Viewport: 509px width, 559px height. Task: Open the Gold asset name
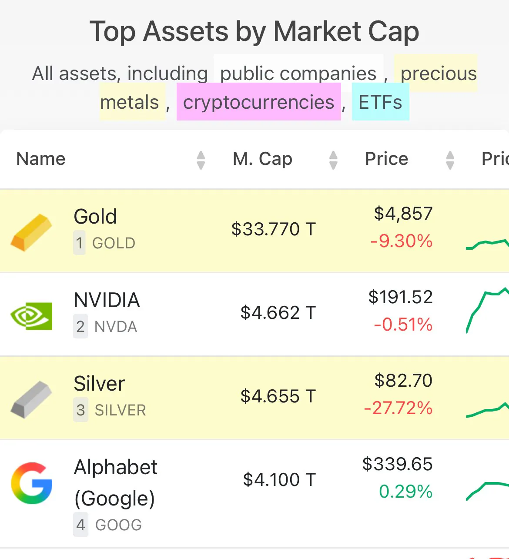click(x=95, y=217)
